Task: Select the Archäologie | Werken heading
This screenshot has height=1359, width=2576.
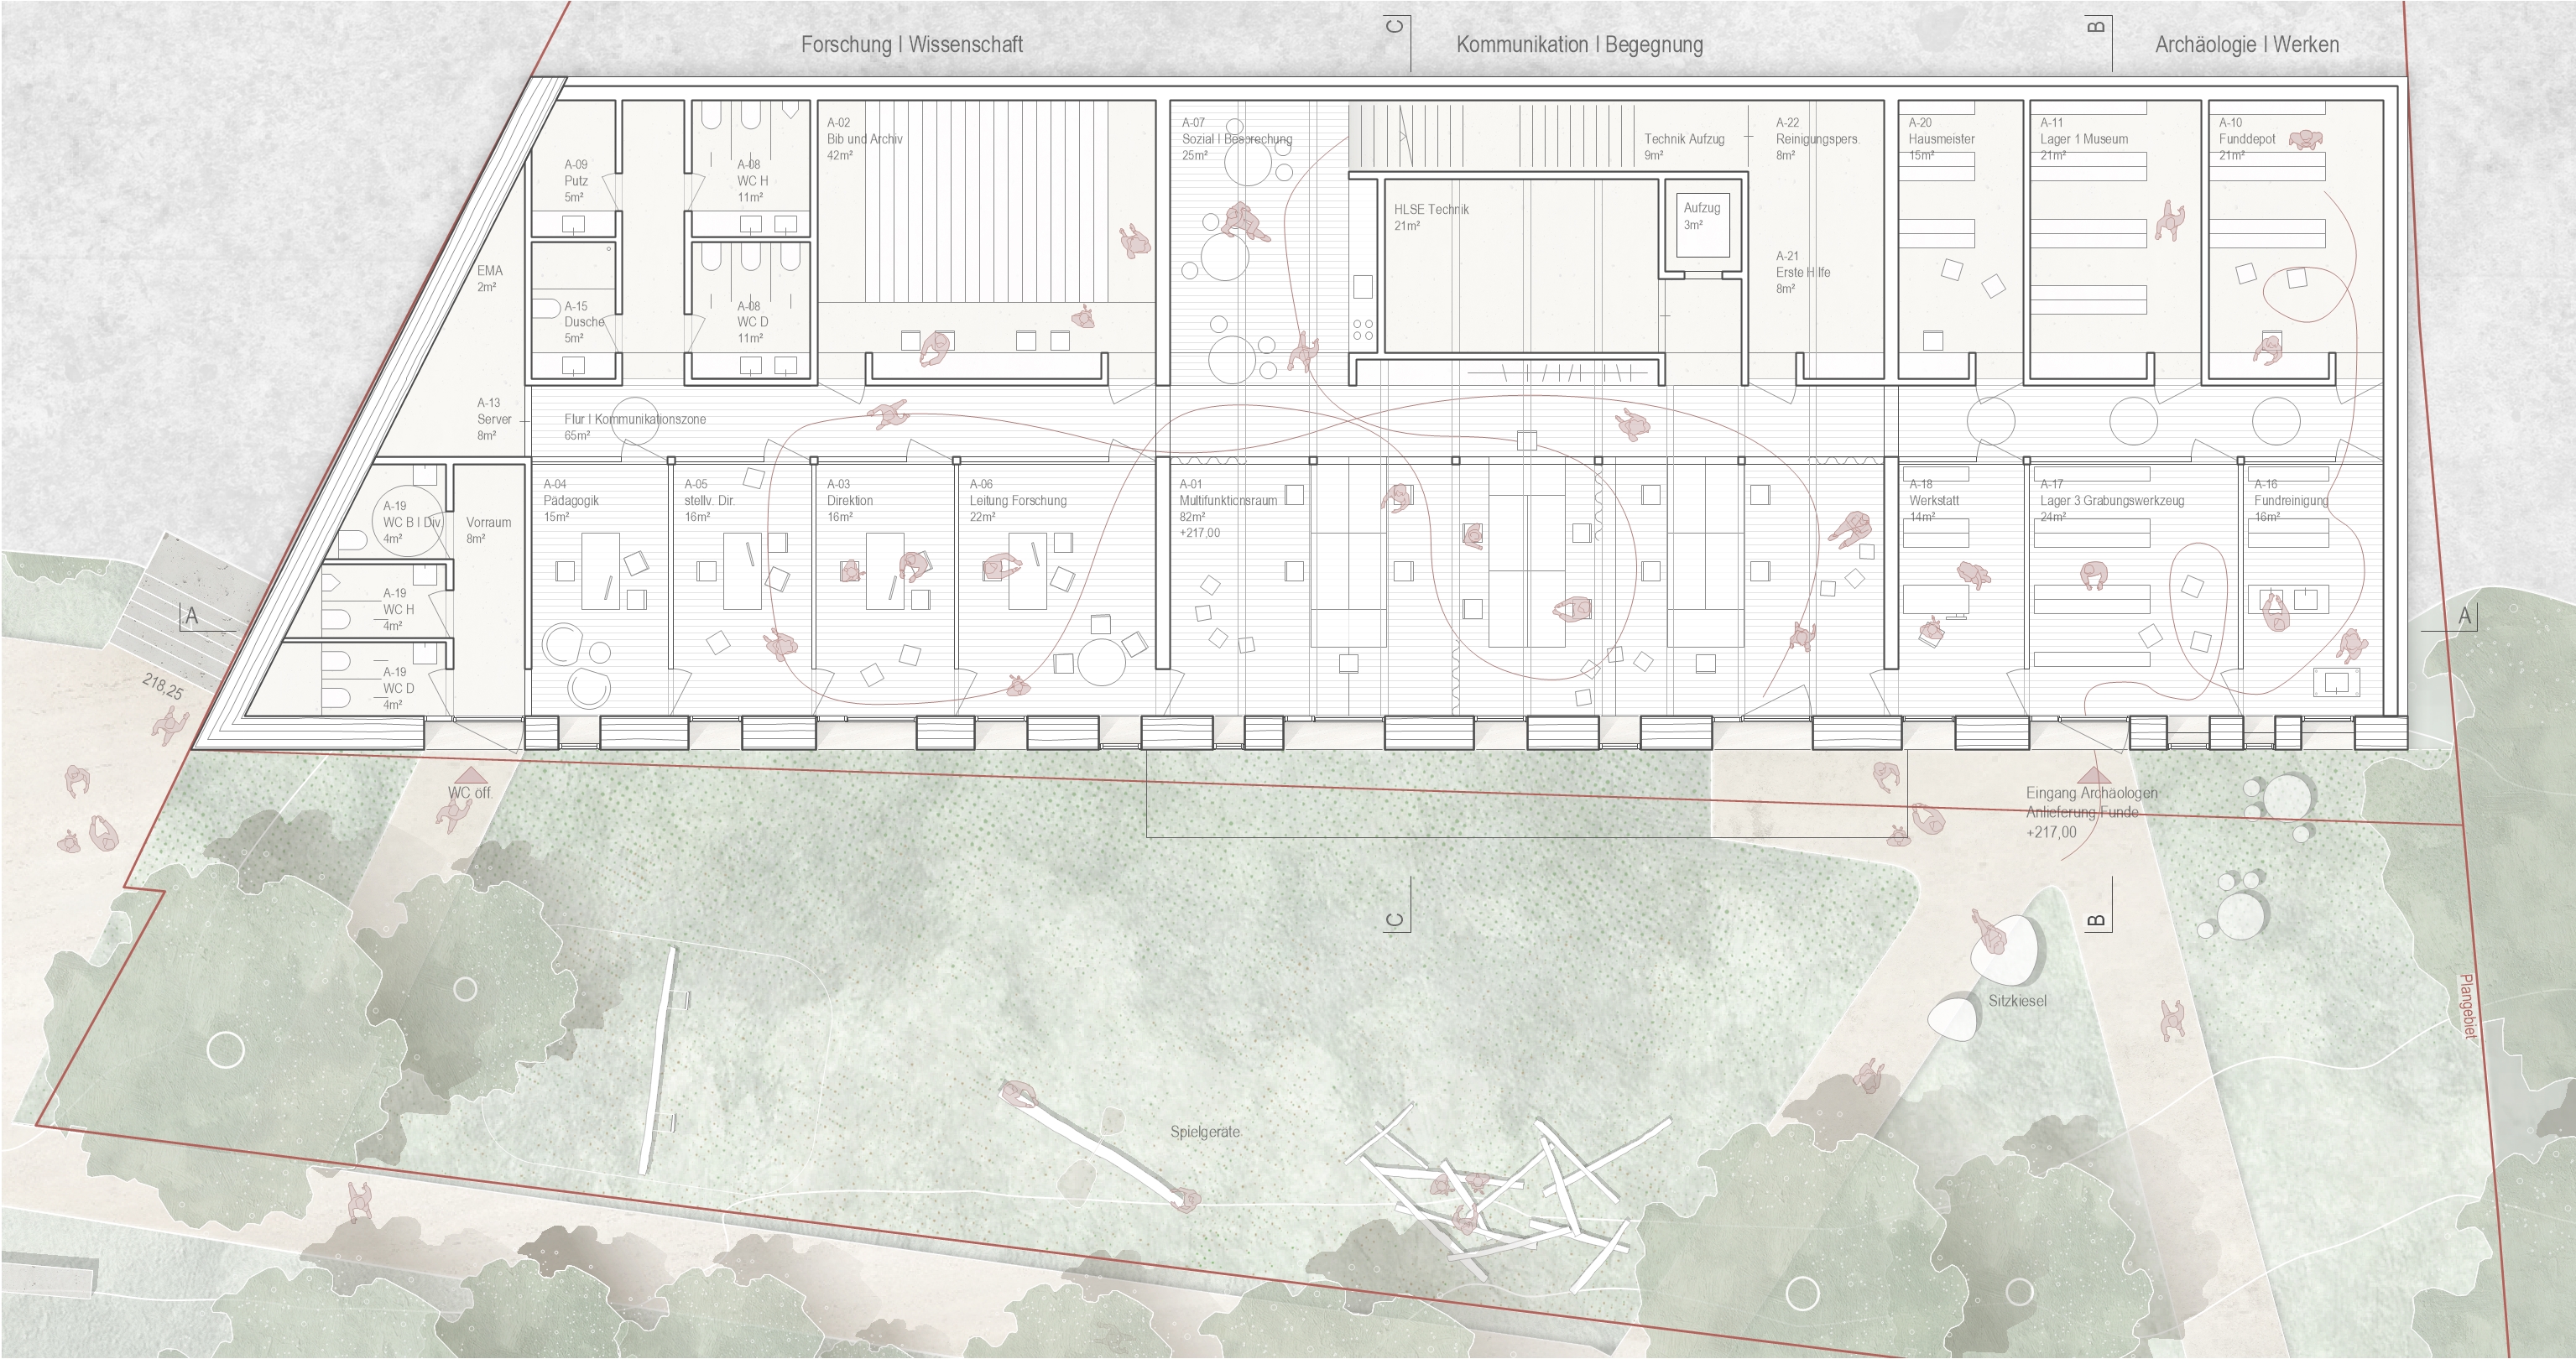Action: coord(2246,44)
